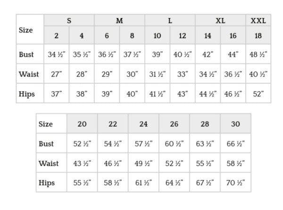Viewport: 283px width, 210px height.
Task: Click the XL size group header
Action: pos(220,21)
